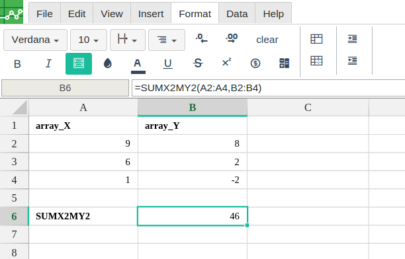Viewport: 405px width, 259px height.
Task: Open the Insert menu tab
Action: pos(151,14)
